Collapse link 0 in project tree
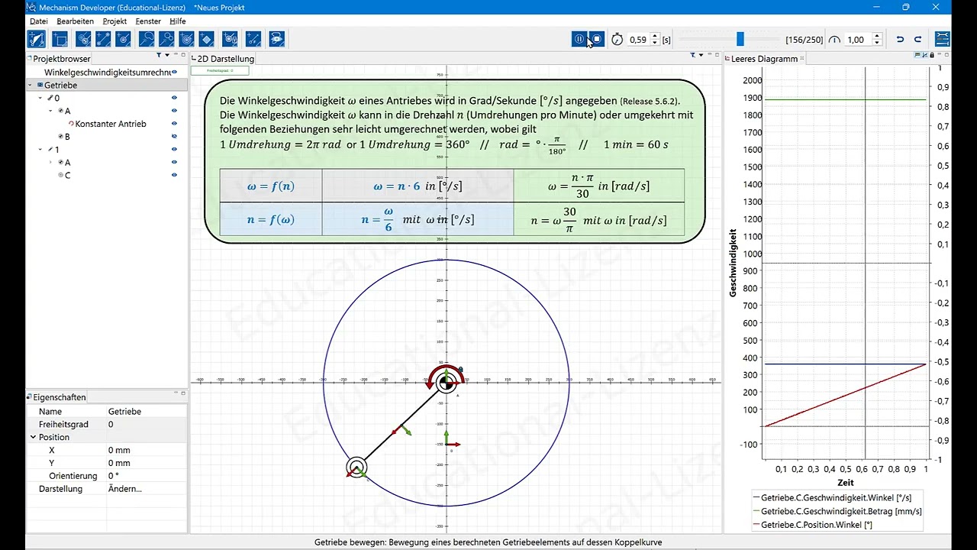This screenshot has width=977, height=550. pos(40,98)
